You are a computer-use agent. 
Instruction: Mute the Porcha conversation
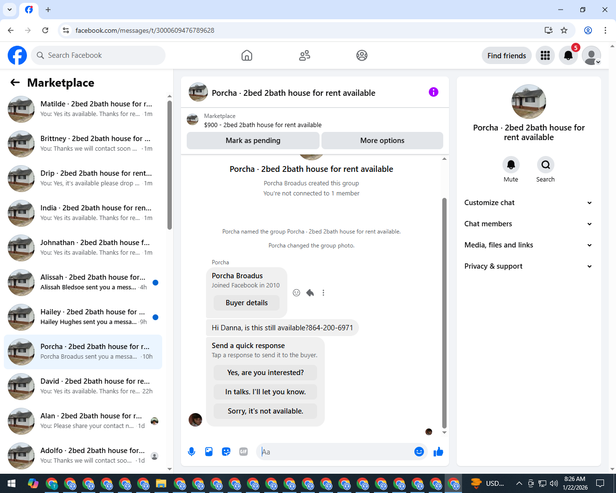coord(511,165)
